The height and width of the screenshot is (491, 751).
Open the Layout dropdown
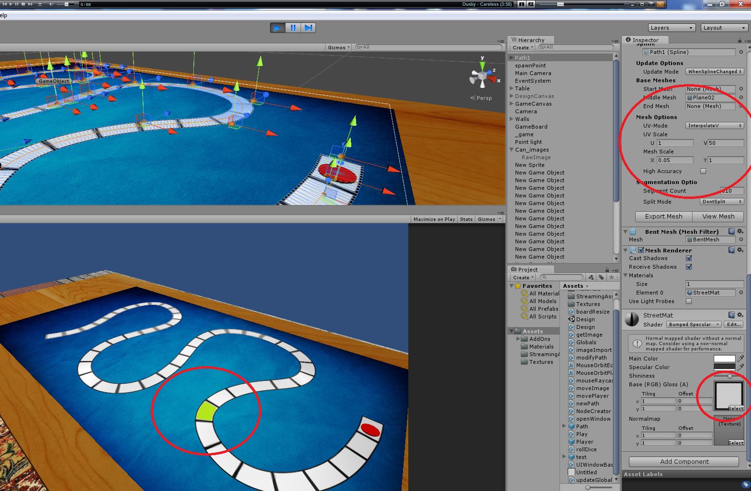coord(724,28)
